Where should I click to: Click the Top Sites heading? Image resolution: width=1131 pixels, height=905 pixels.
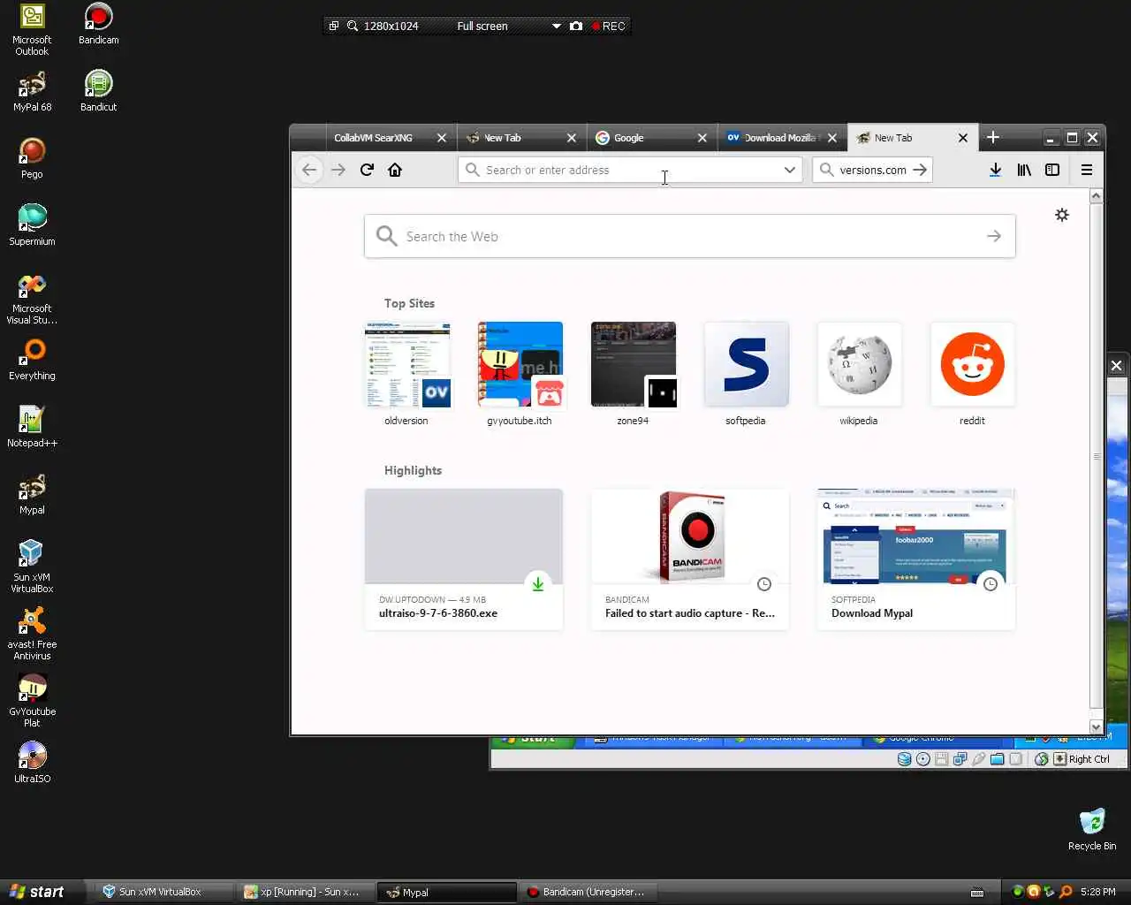[x=409, y=303]
